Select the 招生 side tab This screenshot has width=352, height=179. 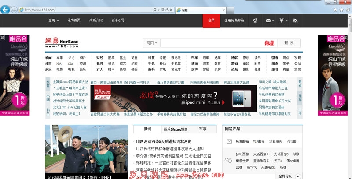[x=48, y=111]
